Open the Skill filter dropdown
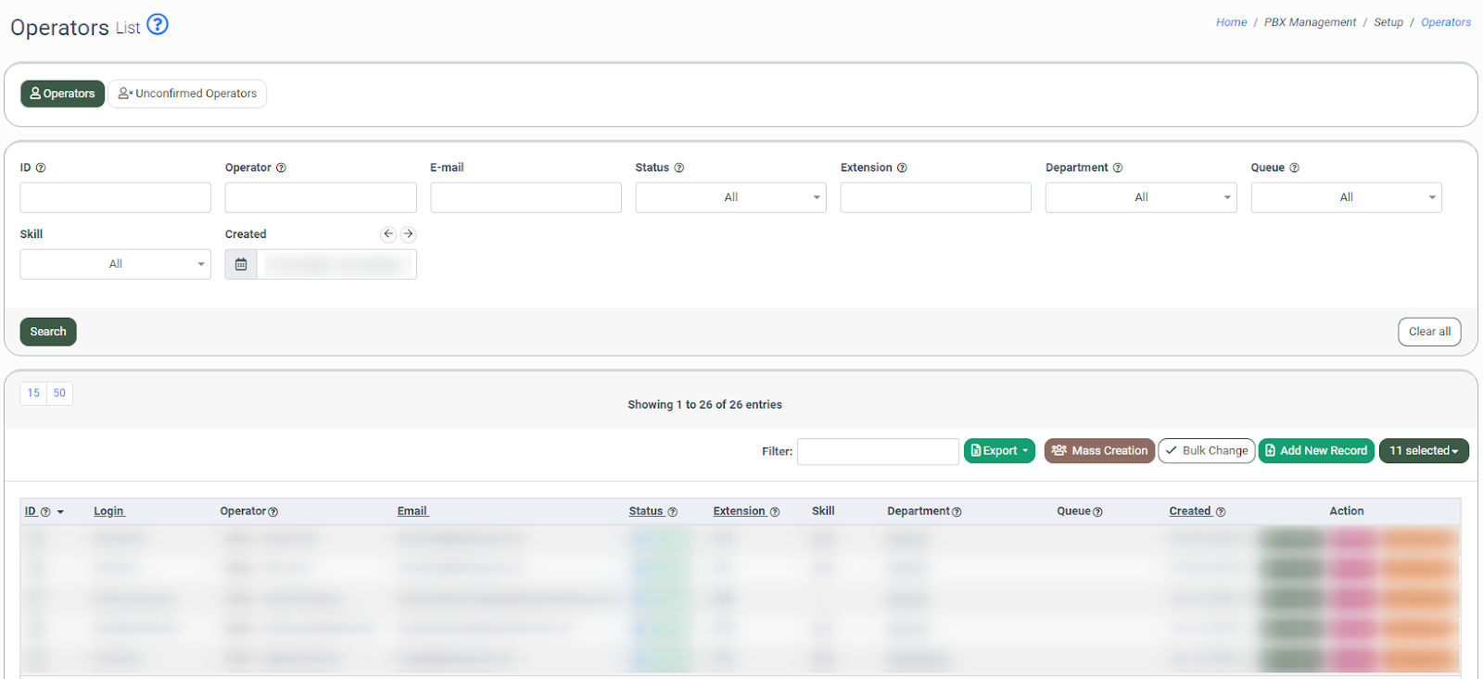Screen dimensions: 1483x679 pyautogui.click(x=115, y=264)
